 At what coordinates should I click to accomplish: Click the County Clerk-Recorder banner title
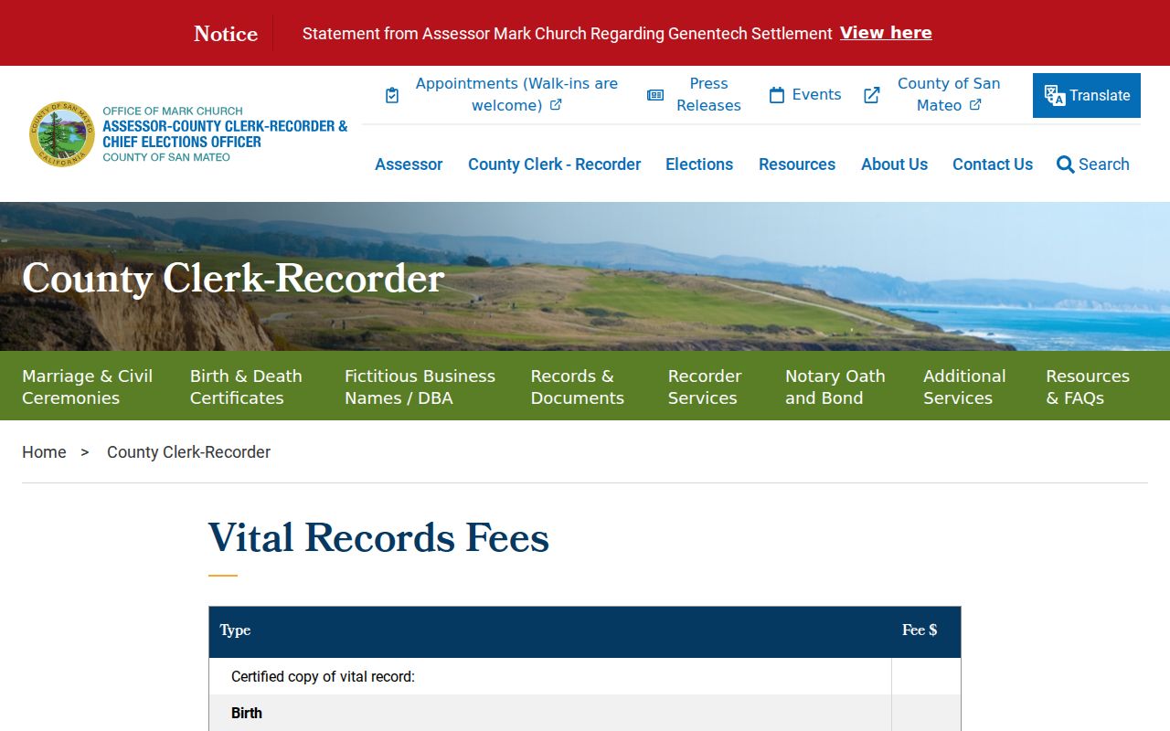233,279
